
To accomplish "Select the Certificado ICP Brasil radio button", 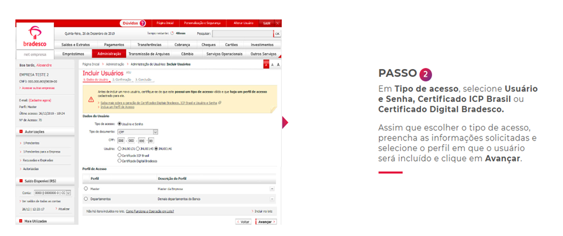I will click(120, 155).
